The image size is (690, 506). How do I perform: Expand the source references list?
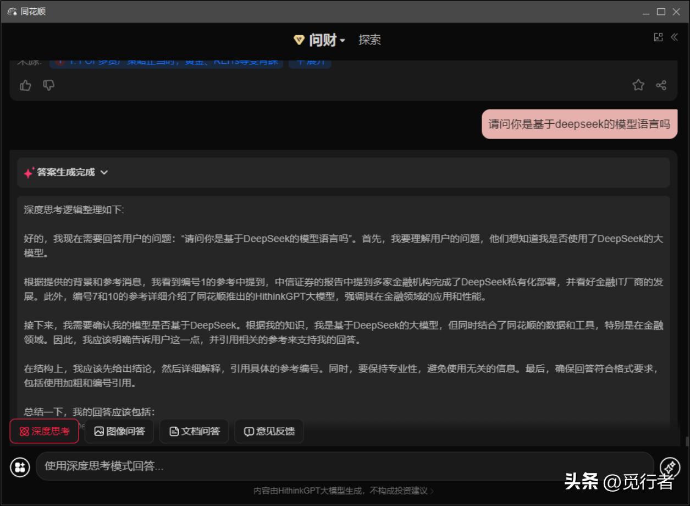[x=310, y=62]
